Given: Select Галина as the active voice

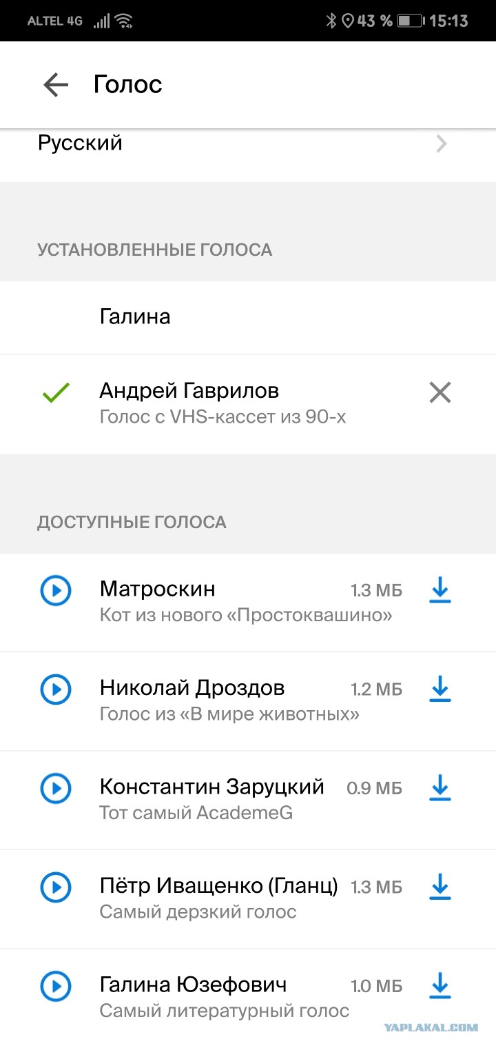Looking at the screenshot, I should pos(248,317).
